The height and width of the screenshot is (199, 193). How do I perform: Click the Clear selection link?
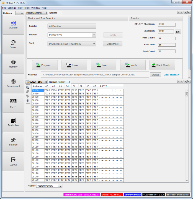pos(171,75)
